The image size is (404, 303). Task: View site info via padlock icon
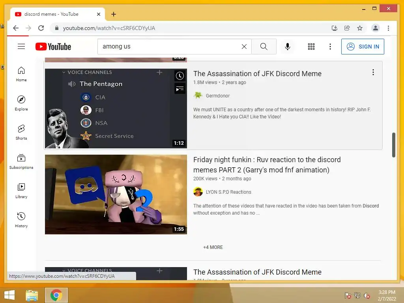tap(57, 28)
